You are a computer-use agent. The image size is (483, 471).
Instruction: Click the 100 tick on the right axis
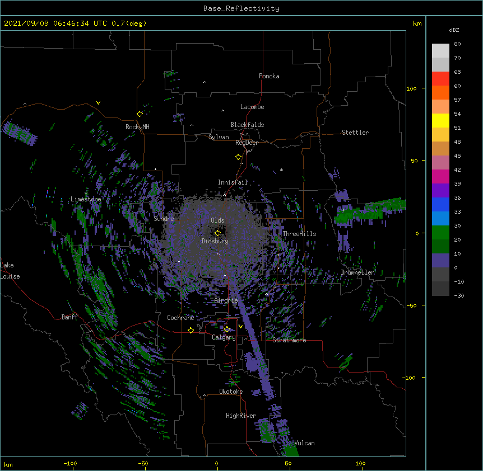pyautogui.click(x=411, y=88)
